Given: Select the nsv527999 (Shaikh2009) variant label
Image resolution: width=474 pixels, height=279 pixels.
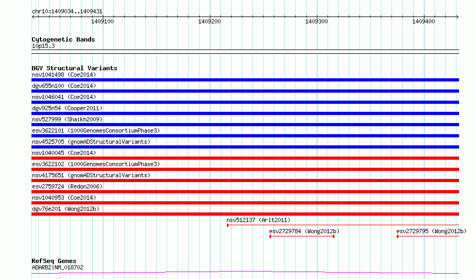Looking at the screenshot, I should [67, 119].
